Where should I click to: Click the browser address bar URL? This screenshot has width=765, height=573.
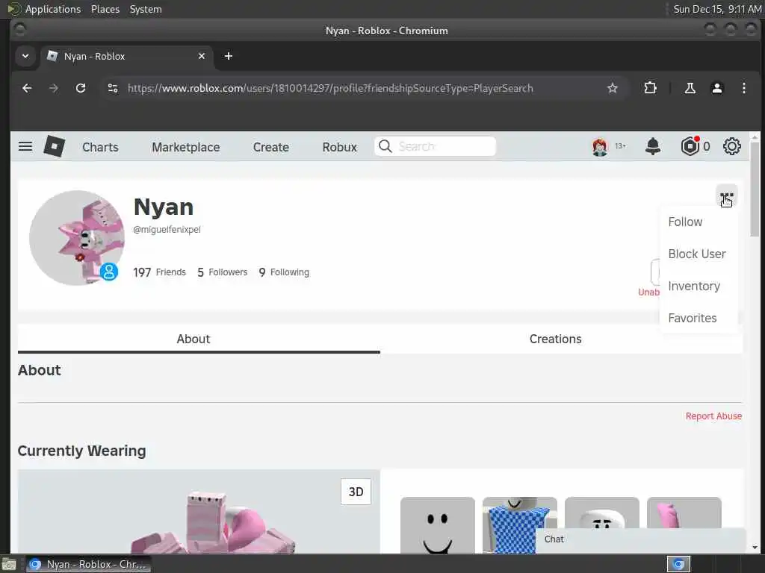click(330, 88)
